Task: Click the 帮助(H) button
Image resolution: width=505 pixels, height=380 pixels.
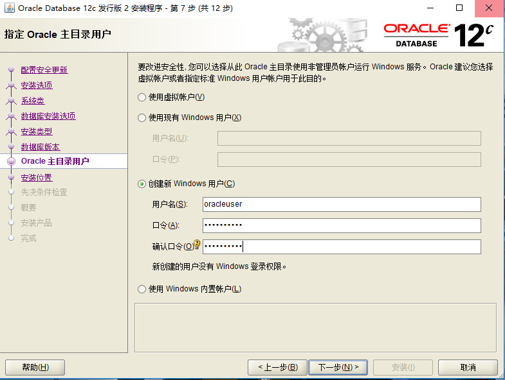Action: click(35, 367)
